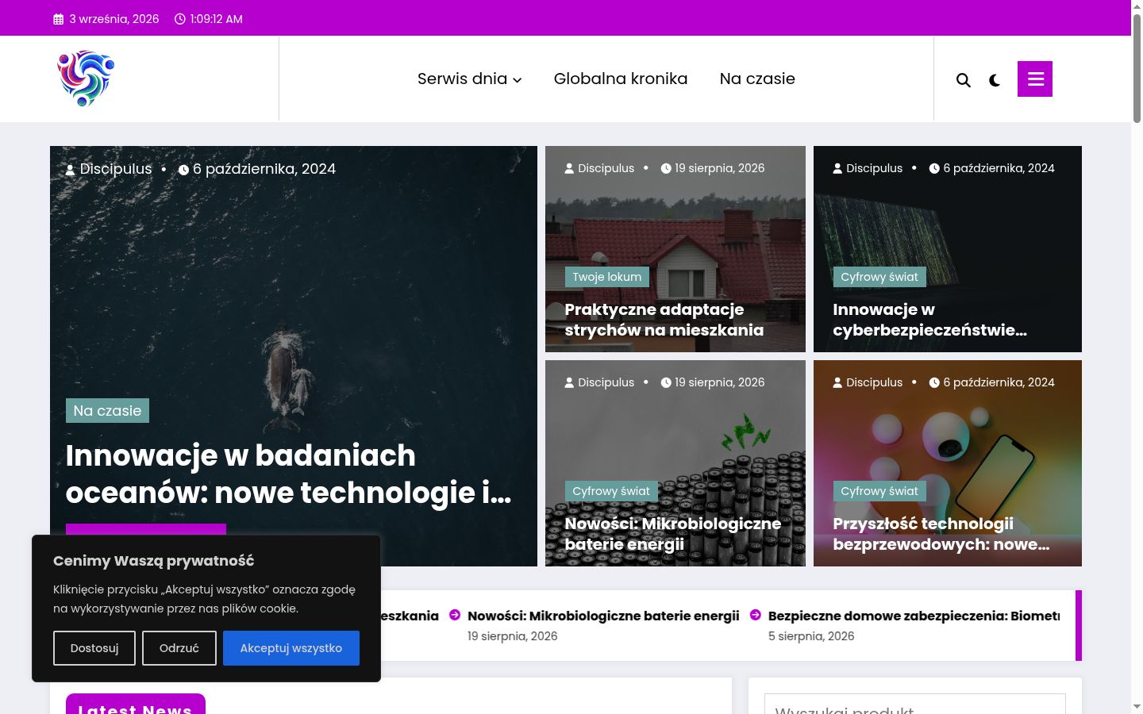The width and height of the screenshot is (1143, 714).
Task: Click arrow icon before ticker Mikrobiologiczne baterie
Action: point(455,615)
